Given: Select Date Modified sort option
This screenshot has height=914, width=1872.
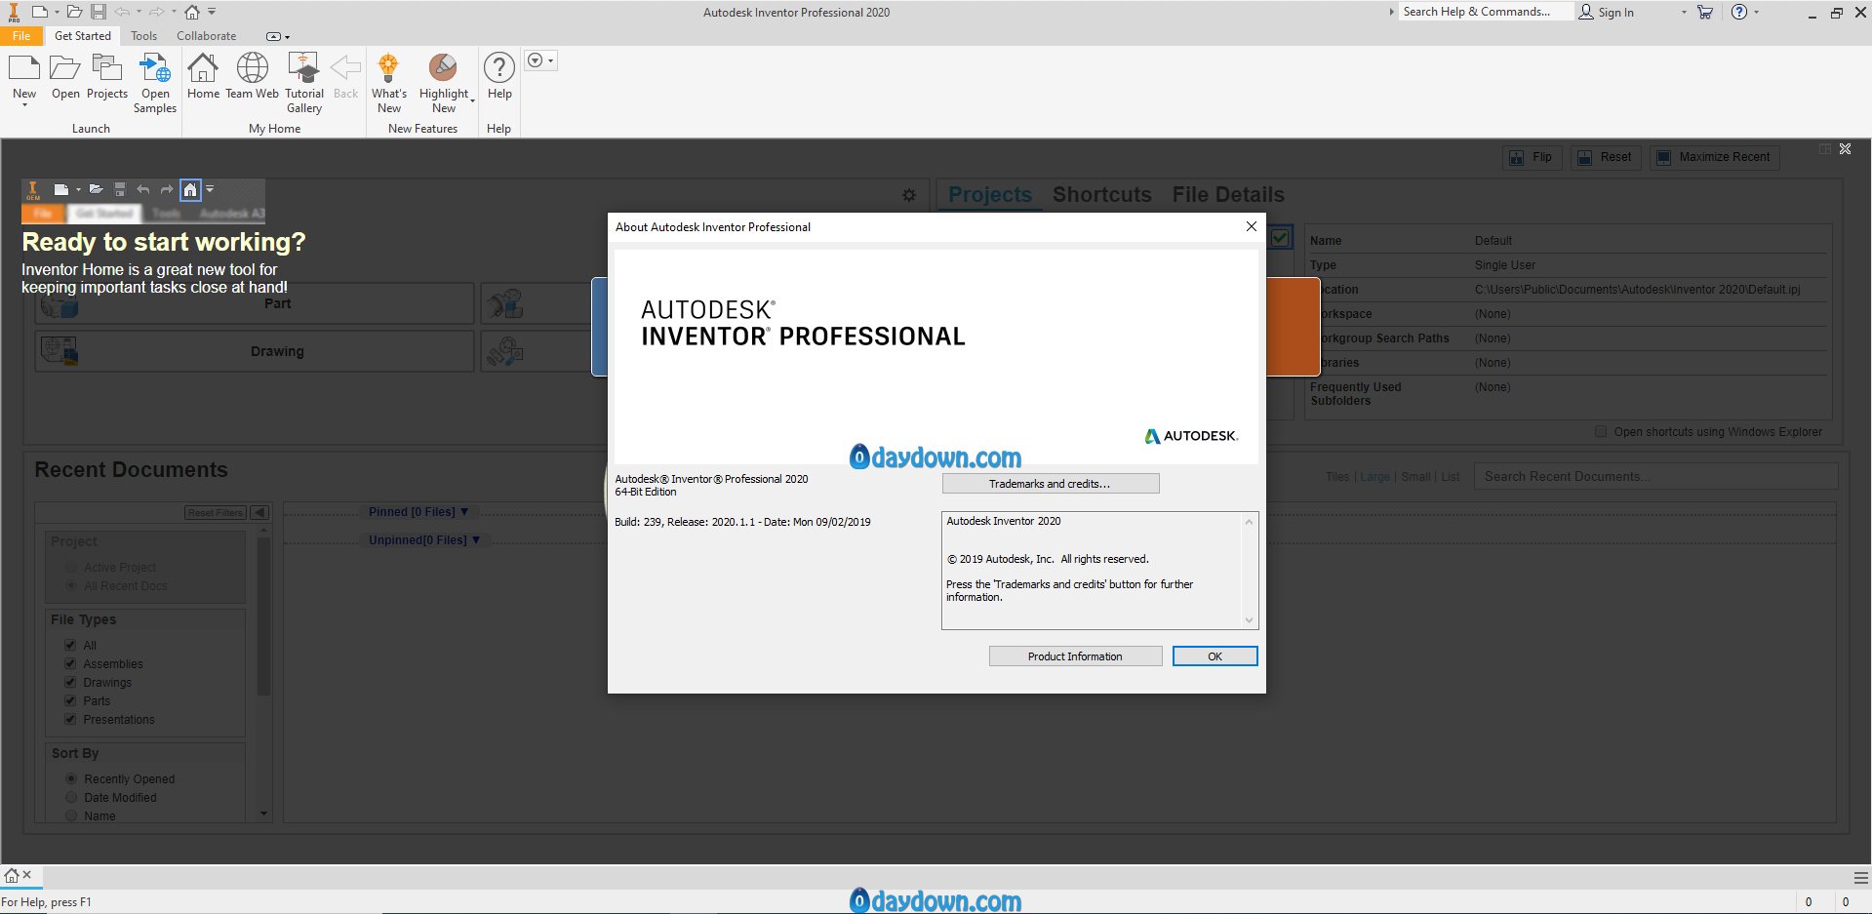Looking at the screenshot, I should coord(71,797).
